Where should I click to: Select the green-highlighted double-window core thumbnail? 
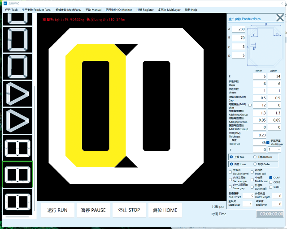click(x=17, y=174)
